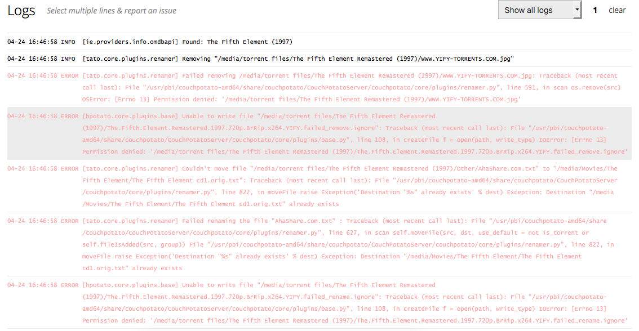Click the clear logs link
This screenshot has width=639, height=331.
coord(617,10)
